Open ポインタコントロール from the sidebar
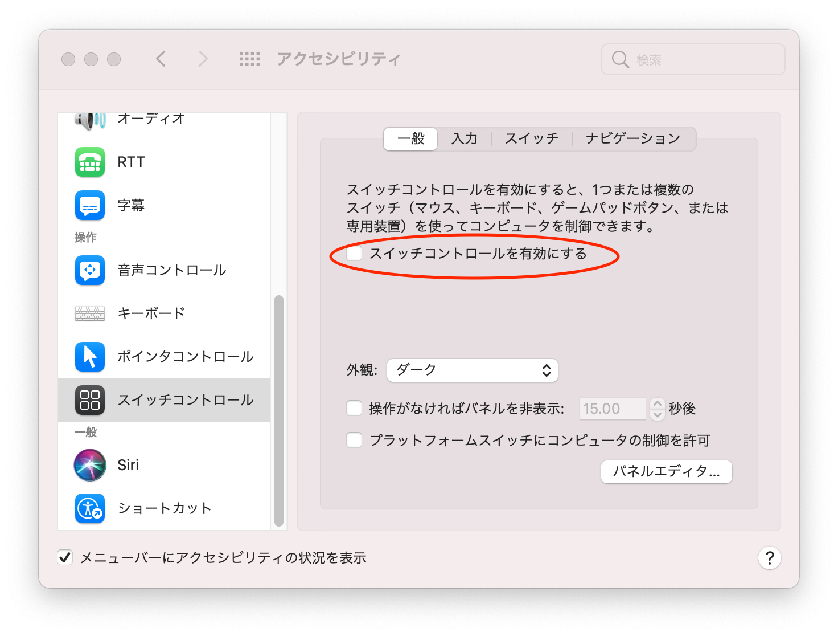838x636 pixels. (89, 357)
